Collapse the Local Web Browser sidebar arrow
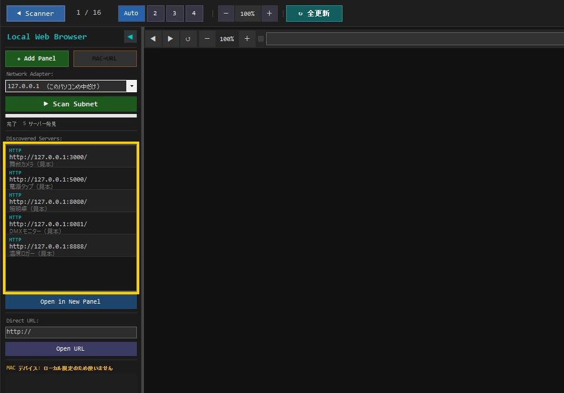564x393 pixels. point(130,36)
